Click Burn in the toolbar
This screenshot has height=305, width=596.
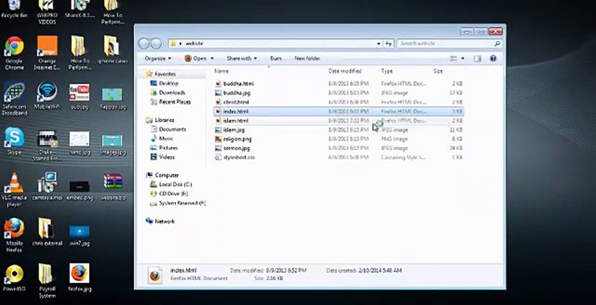pos(276,58)
